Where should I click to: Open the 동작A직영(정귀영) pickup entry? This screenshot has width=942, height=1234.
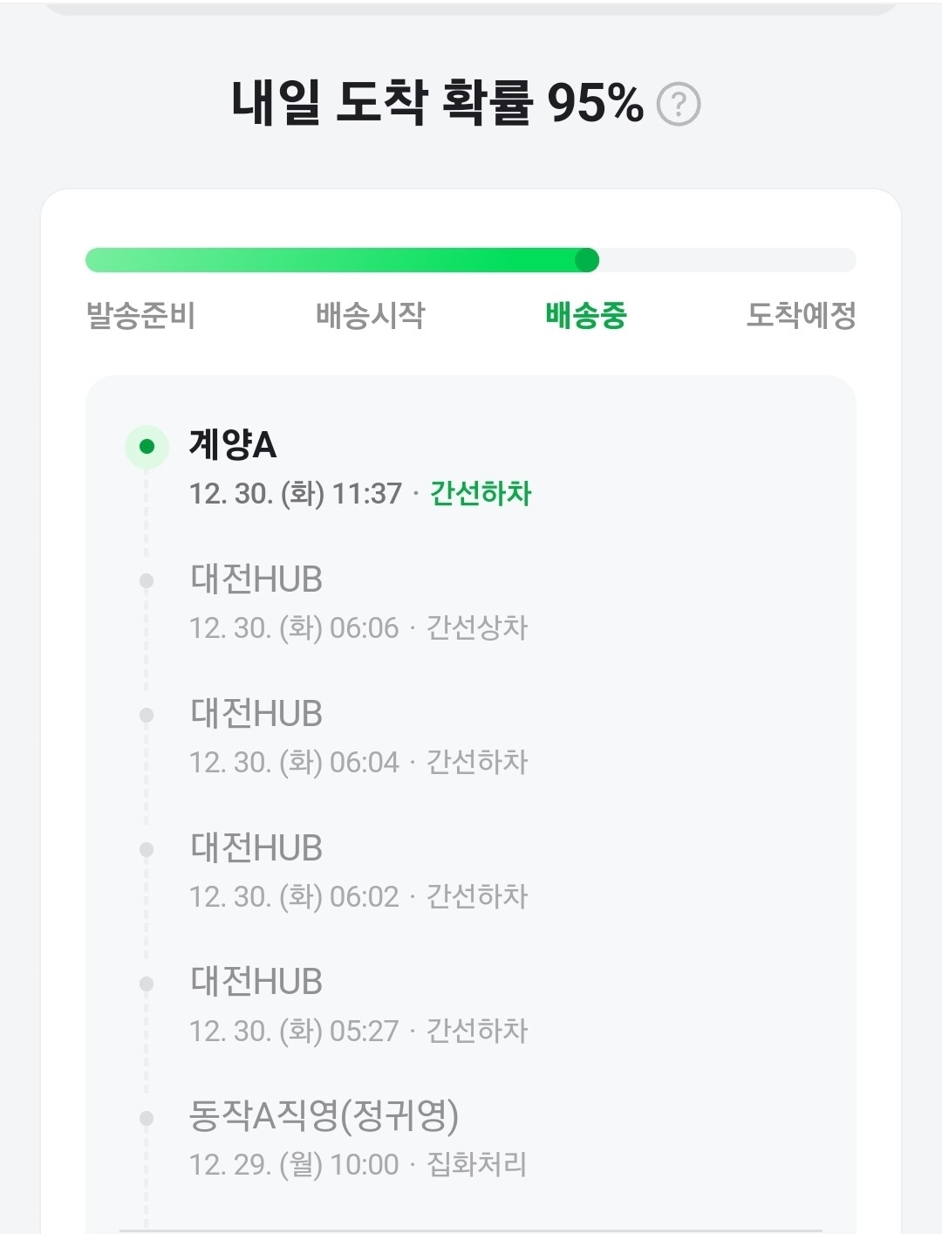click(x=324, y=1116)
